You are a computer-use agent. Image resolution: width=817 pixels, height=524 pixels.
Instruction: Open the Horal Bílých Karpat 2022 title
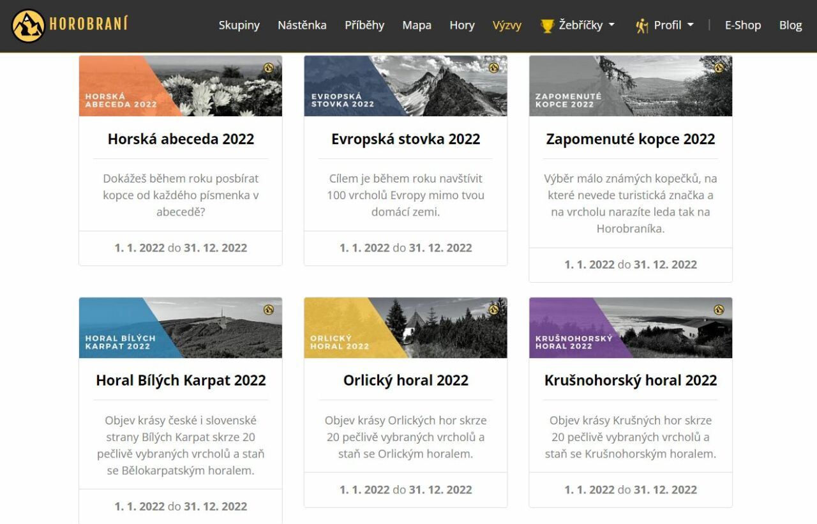[181, 380]
